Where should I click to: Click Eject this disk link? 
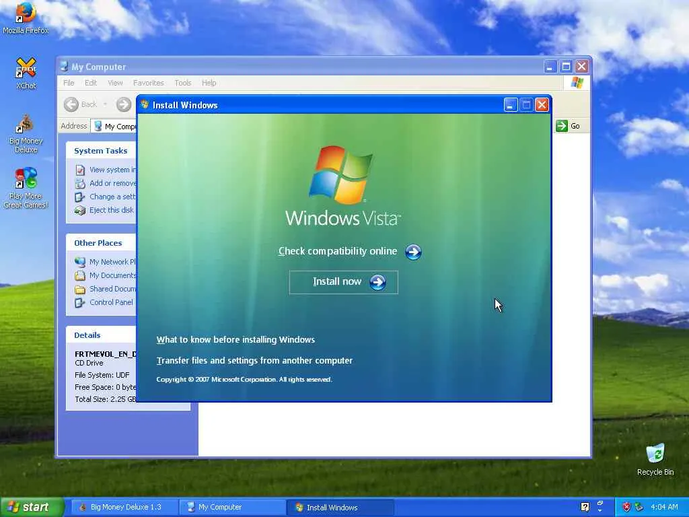[112, 210]
